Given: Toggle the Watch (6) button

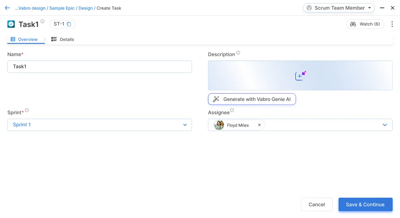Looking at the screenshot, I should pyautogui.click(x=365, y=24).
